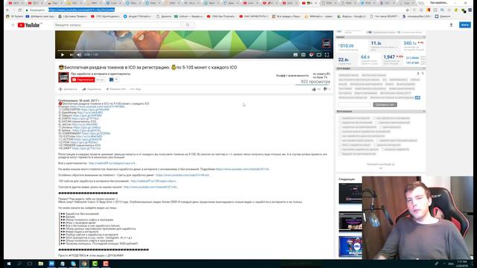Switch player to theater mode
Image resolution: width=477 pixels, height=268 pixels.
click(x=319, y=54)
